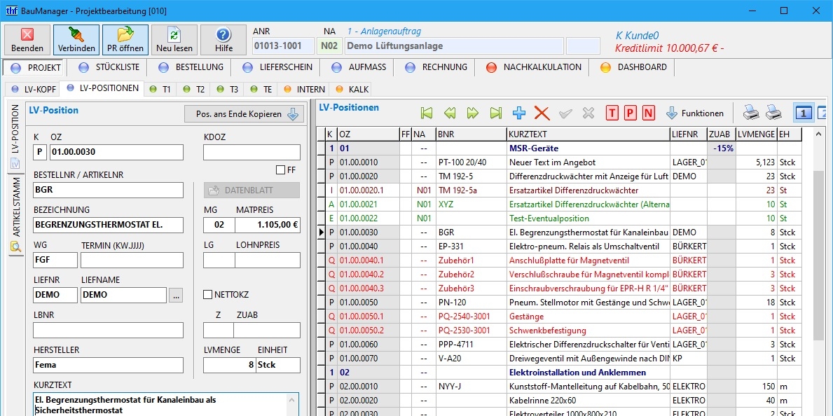Open supplier lookup ellipsis button
Image resolution: width=833 pixels, height=416 pixels.
[x=176, y=296]
